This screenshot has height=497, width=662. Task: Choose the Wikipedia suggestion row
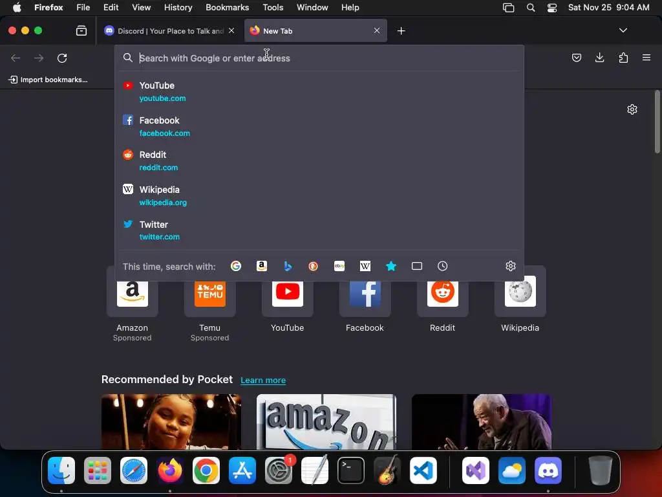click(319, 195)
